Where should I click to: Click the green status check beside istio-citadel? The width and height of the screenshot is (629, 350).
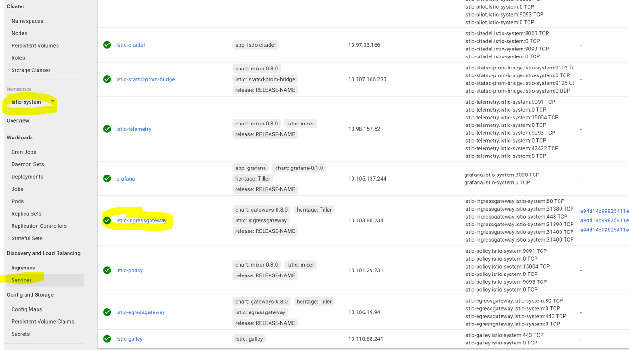click(107, 45)
